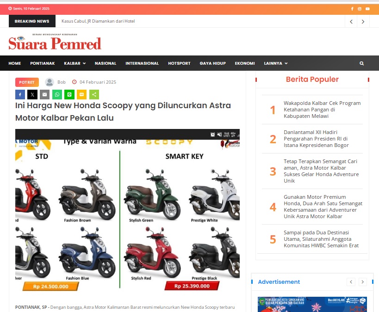Go to the HOME menu item

(15, 63)
